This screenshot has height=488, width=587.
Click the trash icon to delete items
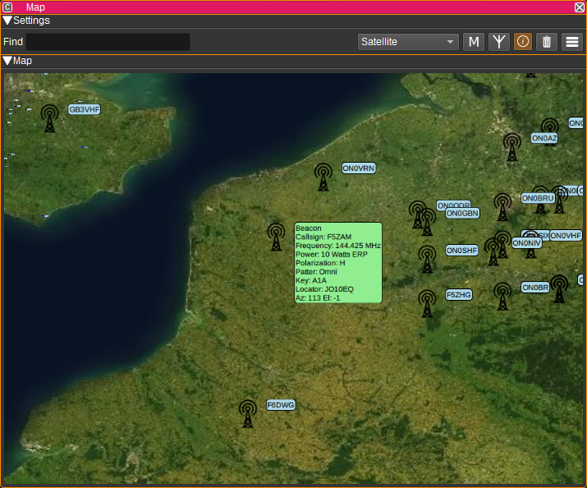pos(547,42)
